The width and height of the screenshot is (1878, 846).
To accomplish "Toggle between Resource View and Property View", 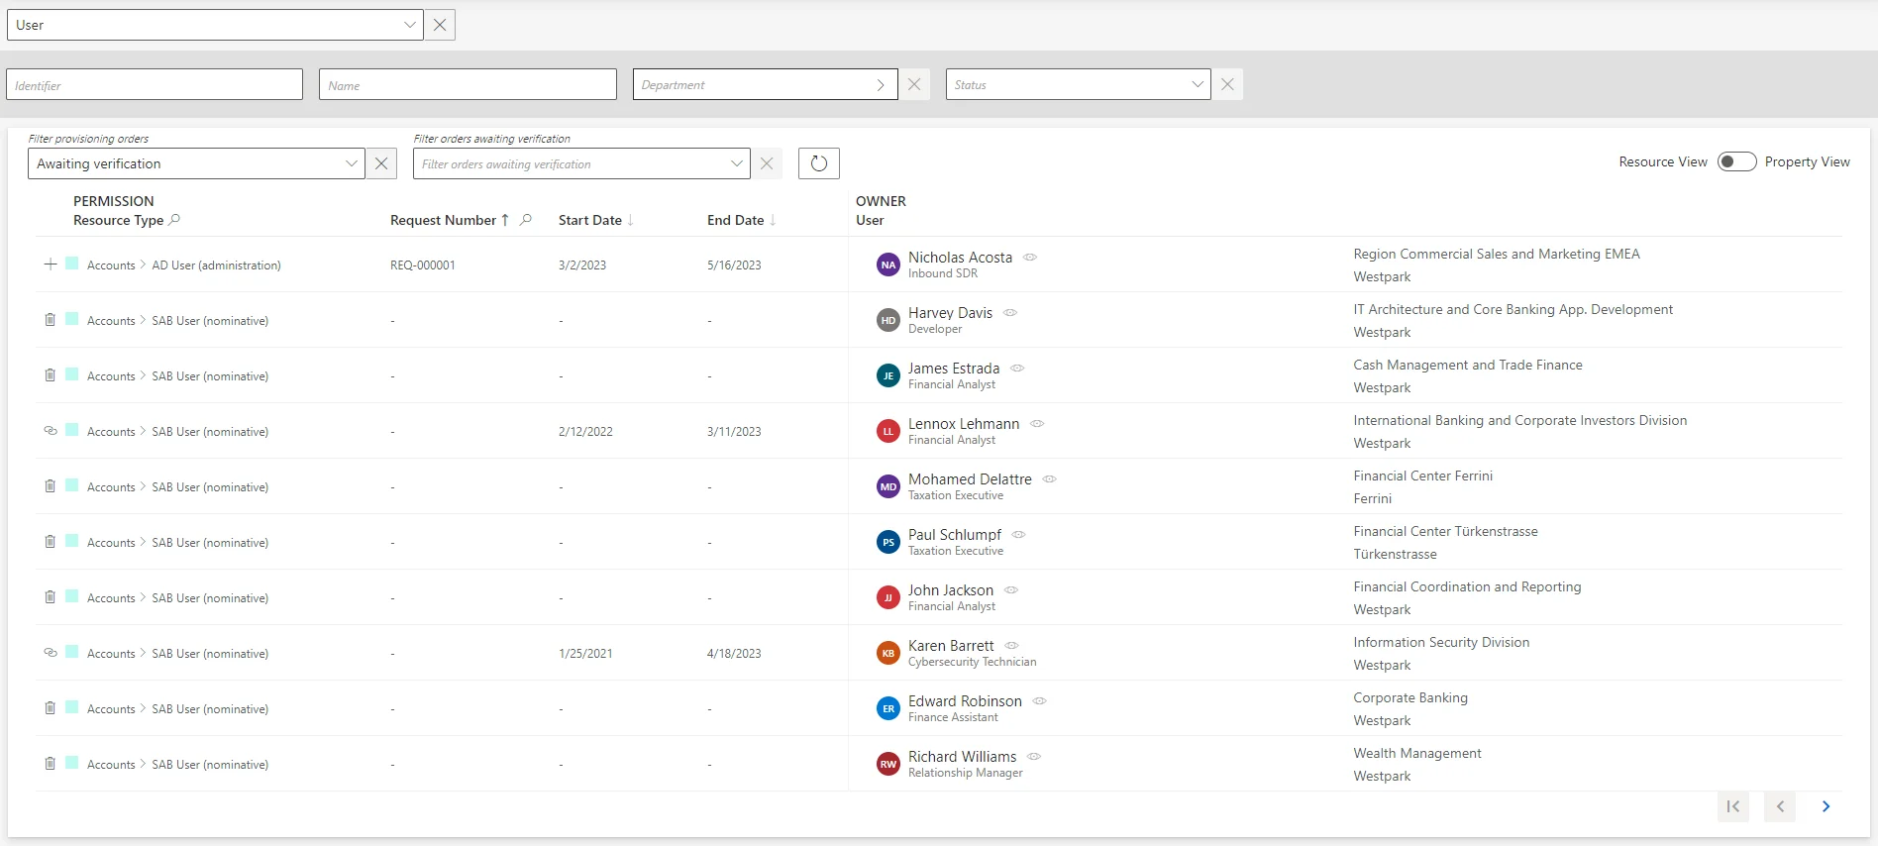I will pos(1736,161).
